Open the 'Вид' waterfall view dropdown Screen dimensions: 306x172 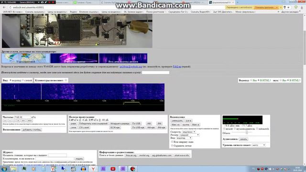click(184, 138)
